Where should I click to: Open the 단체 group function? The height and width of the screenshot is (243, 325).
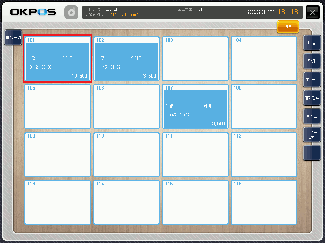[x=312, y=61]
